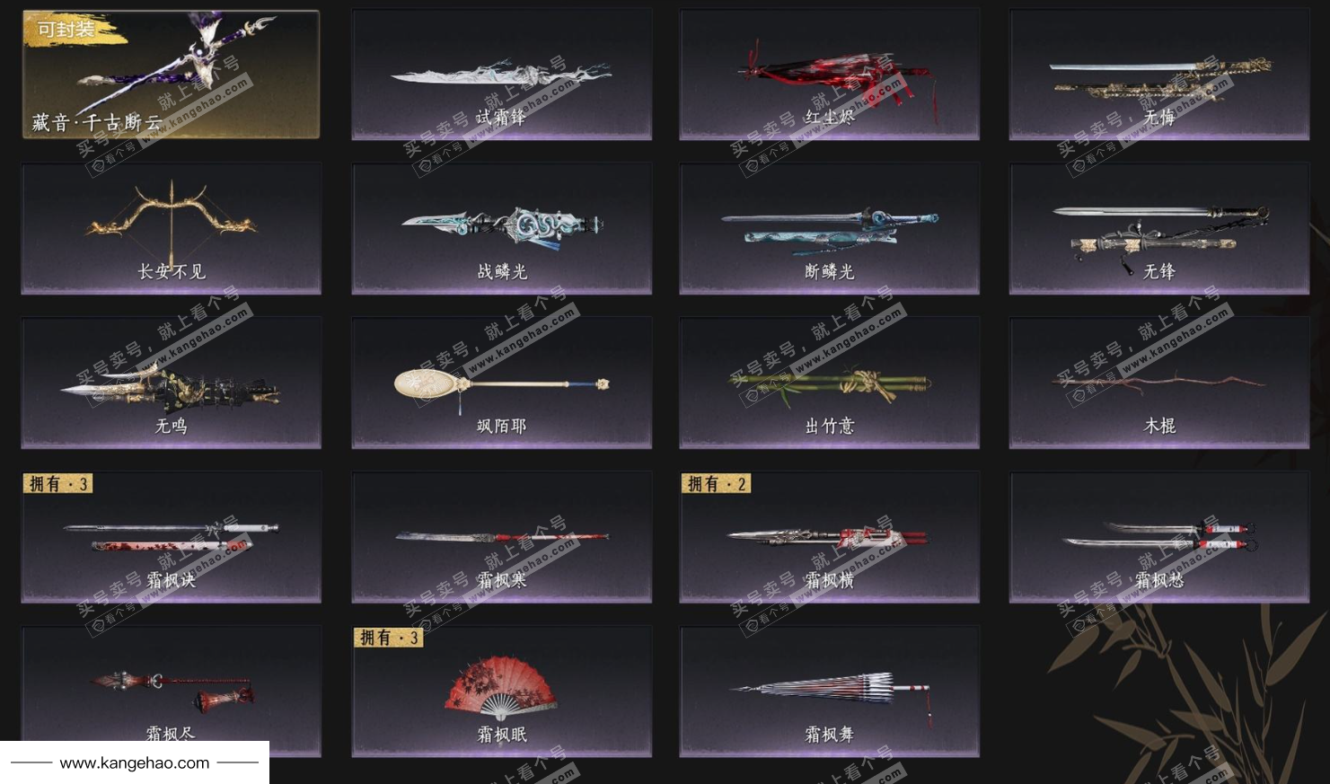Click the www.kangehao.com link

(x=135, y=763)
